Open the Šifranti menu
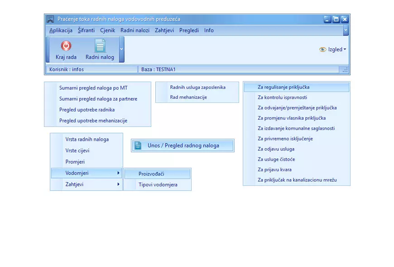This screenshot has width=394, height=267. point(86,30)
